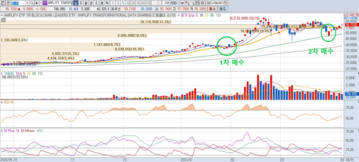This screenshot has width=359, height=162.
Task: Click the 8,685,948(10.5%) volume profile bar
Action: 73,36
